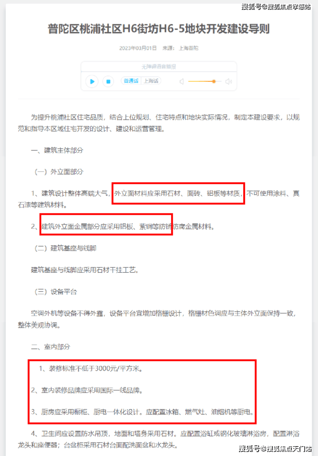Click the source name 上海普陀

pyautogui.click(x=189, y=48)
